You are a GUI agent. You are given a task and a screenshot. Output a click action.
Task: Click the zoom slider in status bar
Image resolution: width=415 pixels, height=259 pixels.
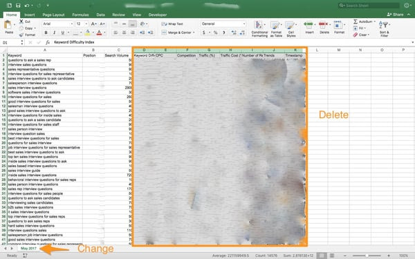[x=367, y=256]
